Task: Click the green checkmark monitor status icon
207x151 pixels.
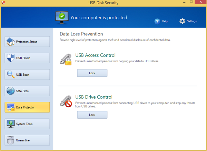Action: tap(62, 18)
